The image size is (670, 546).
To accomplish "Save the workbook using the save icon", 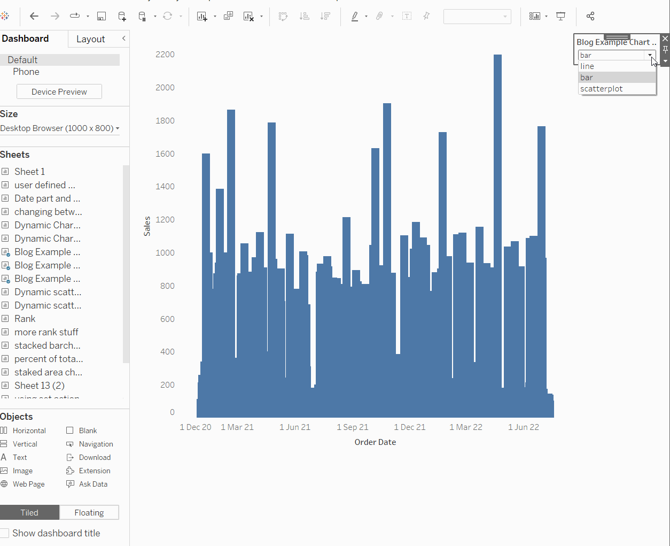I will pyautogui.click(x=101, y=16).
